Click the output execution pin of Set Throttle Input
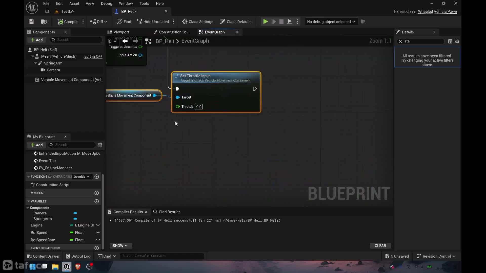 tap(255, 89)
